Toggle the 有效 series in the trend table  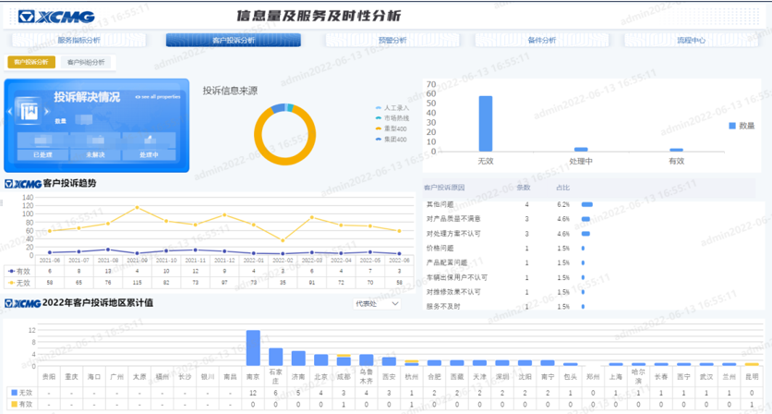(x=19, y=271)
